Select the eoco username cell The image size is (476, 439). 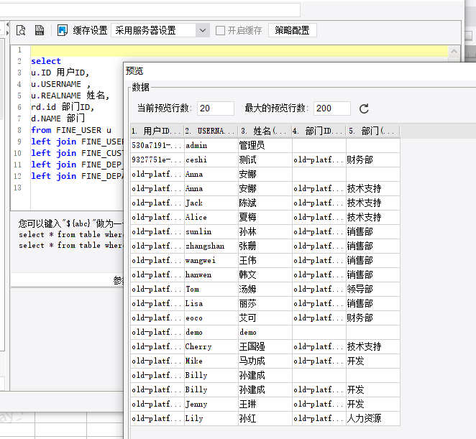pyautogui.click(x=211, y=318)
